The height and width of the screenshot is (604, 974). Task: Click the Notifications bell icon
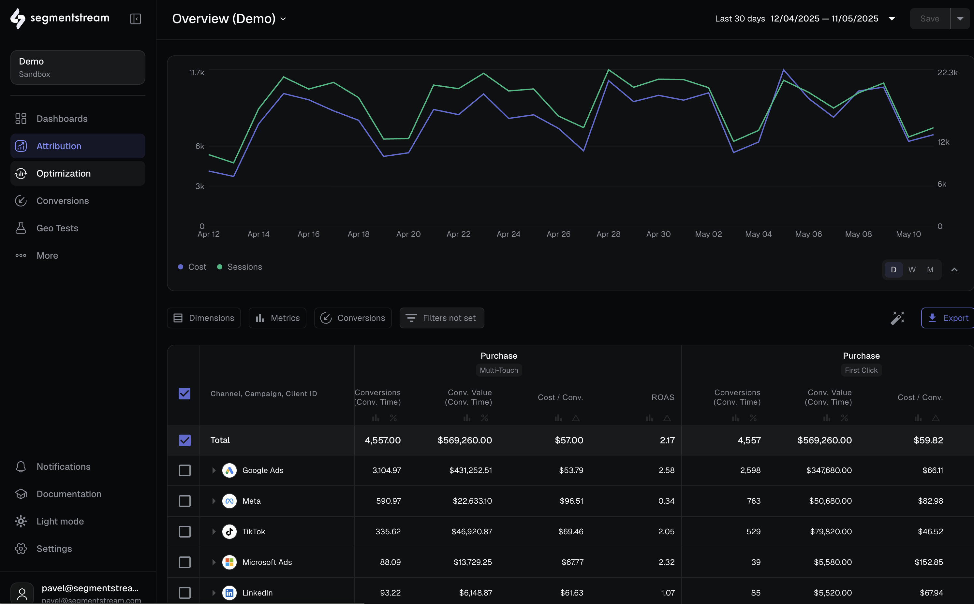tap(21, 467)
